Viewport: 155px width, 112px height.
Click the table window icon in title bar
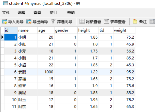(x=5, y=3)
